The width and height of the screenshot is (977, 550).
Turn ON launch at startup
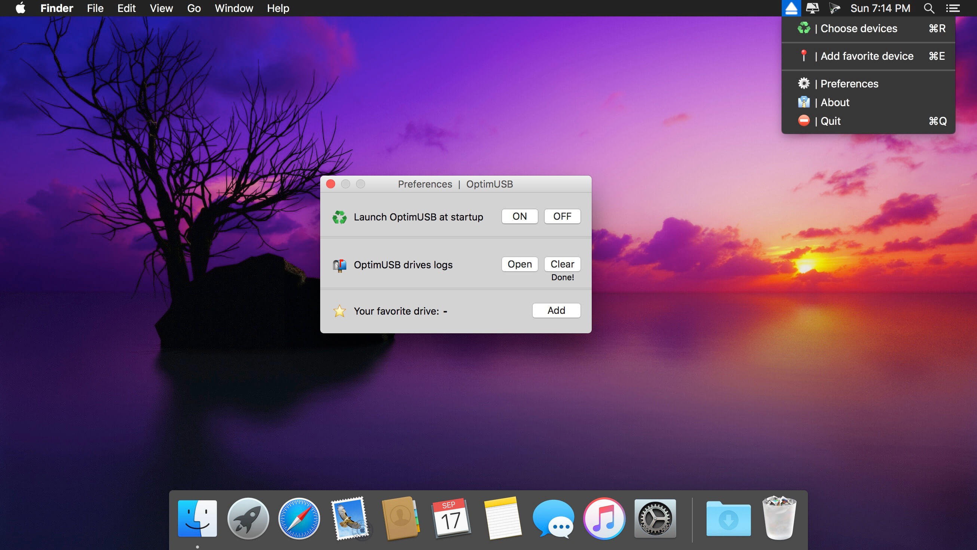(x=520, y=216)
